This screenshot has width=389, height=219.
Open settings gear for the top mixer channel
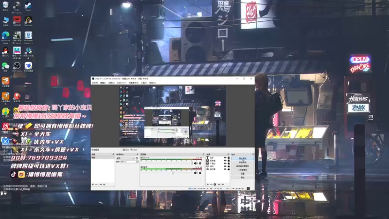tap(200, 164)
